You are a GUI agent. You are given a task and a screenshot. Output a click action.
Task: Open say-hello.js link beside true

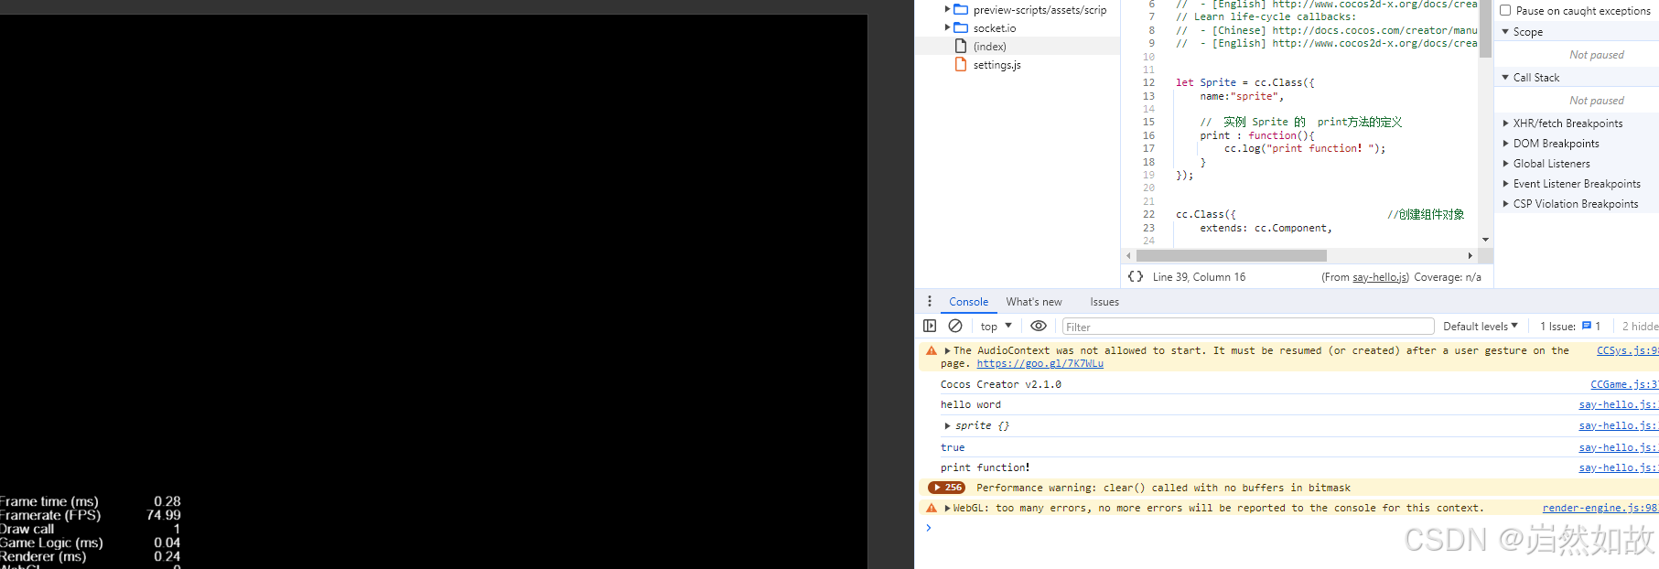click(x=1618, y=447)
